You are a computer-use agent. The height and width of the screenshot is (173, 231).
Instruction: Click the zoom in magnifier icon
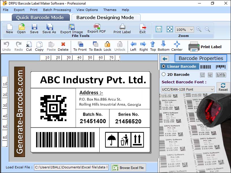pos(199,29)
